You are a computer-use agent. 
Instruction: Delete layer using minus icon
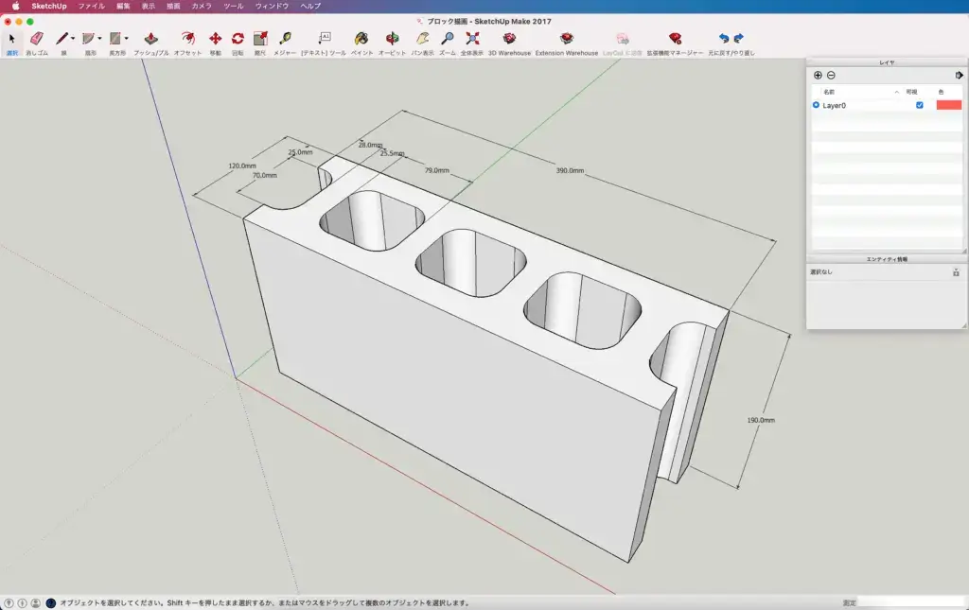tap(831, 76)
